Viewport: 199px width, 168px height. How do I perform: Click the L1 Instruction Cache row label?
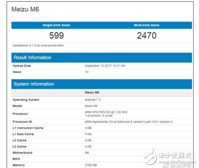[28, 128]
